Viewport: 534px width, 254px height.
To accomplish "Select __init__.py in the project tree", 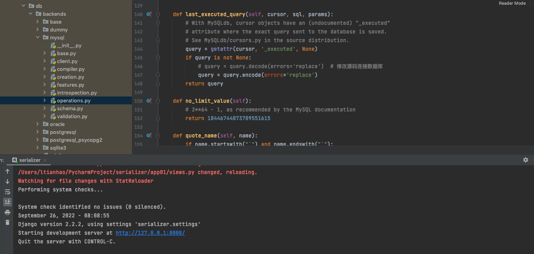I will [69, 45].
